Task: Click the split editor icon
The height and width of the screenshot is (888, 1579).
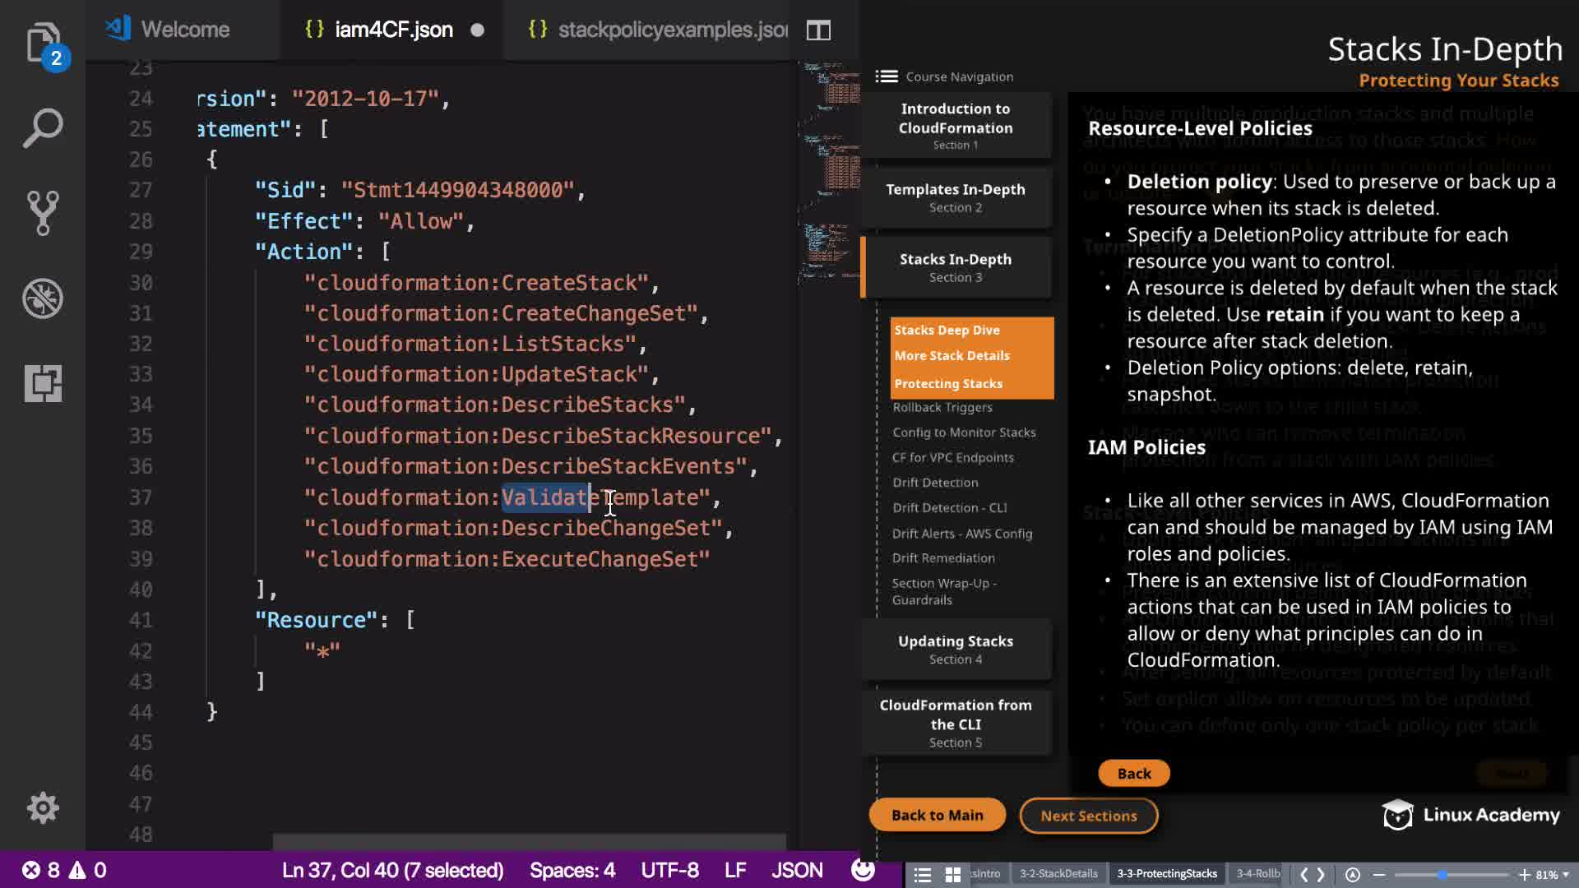Action: [x=818, y=30]
